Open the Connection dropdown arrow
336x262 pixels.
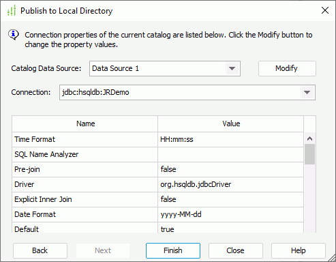(307, 92)
